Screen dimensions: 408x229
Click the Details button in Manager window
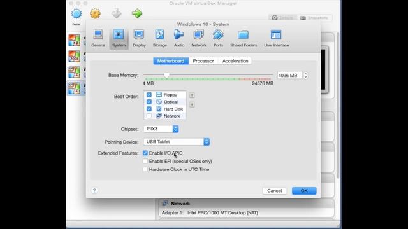click(x=282, y=18)
